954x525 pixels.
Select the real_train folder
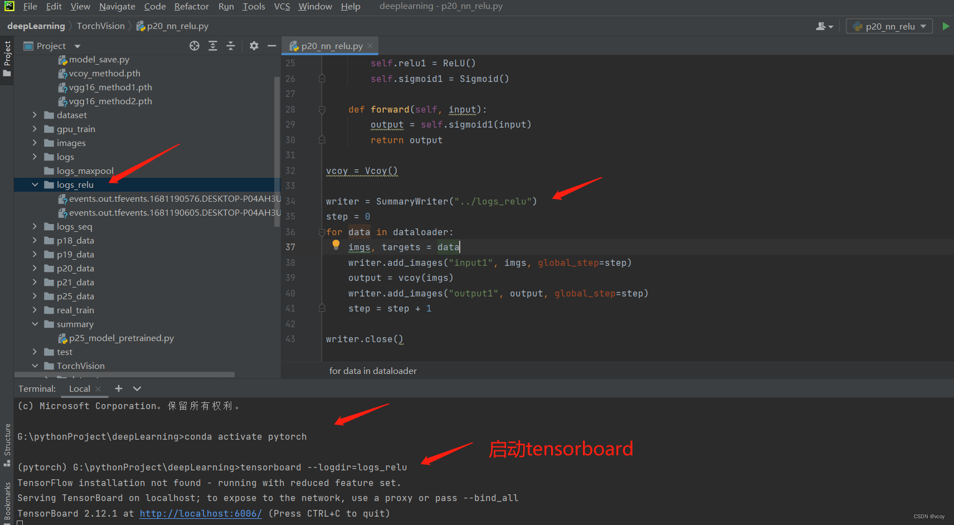tap(75, 310)
